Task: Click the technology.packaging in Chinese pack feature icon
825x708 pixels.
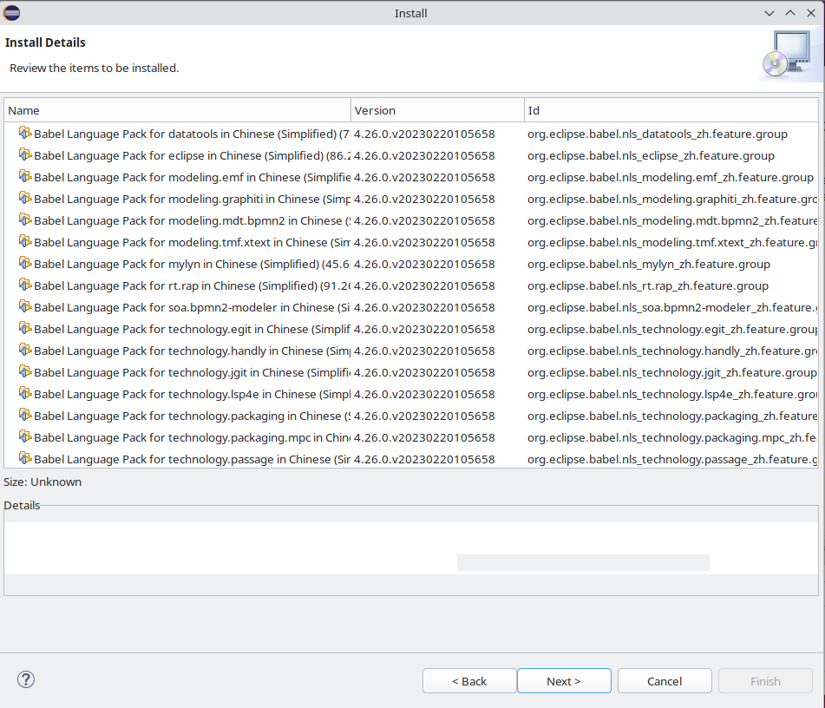Action: (25, 414)
